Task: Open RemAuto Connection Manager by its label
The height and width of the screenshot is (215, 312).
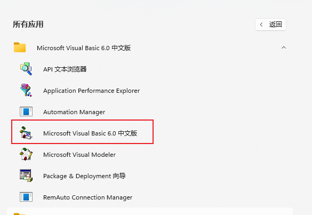Action: (x=88, y=197)
